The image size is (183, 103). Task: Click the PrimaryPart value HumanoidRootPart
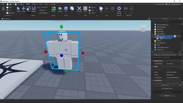(172, 78)
